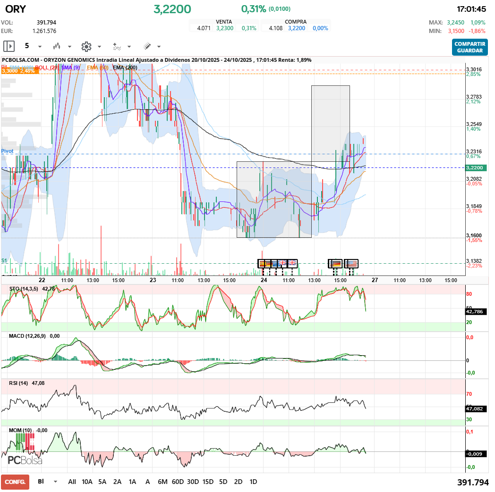Select the candlestick chart type icon

[x=57, y=46]
